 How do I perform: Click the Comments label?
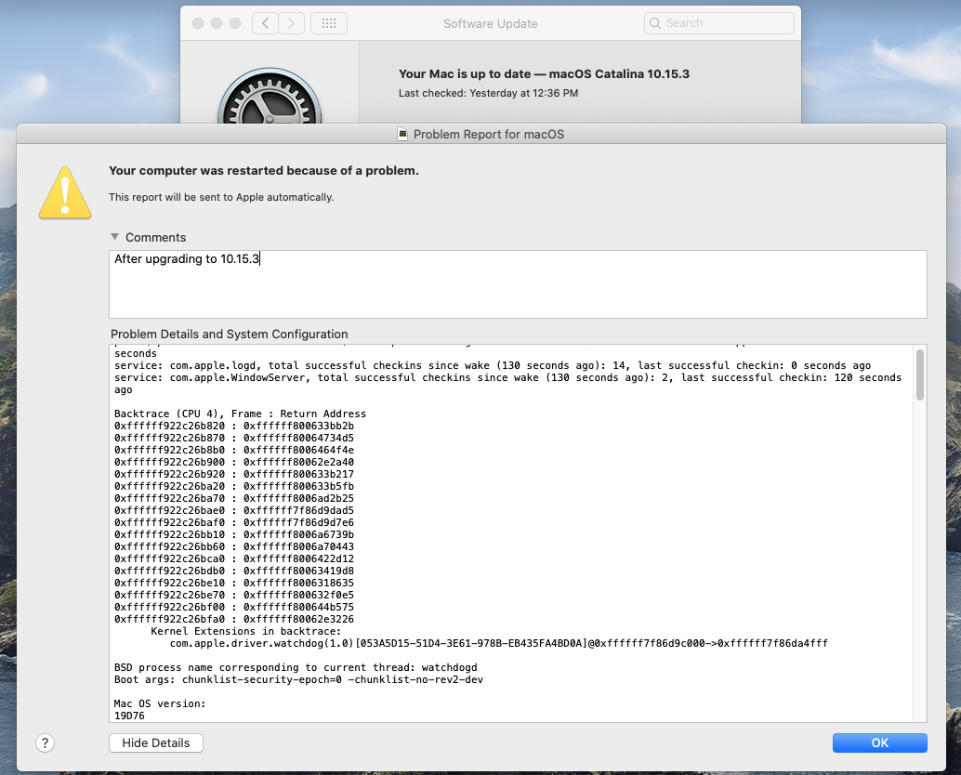click(x=155, y=238)
